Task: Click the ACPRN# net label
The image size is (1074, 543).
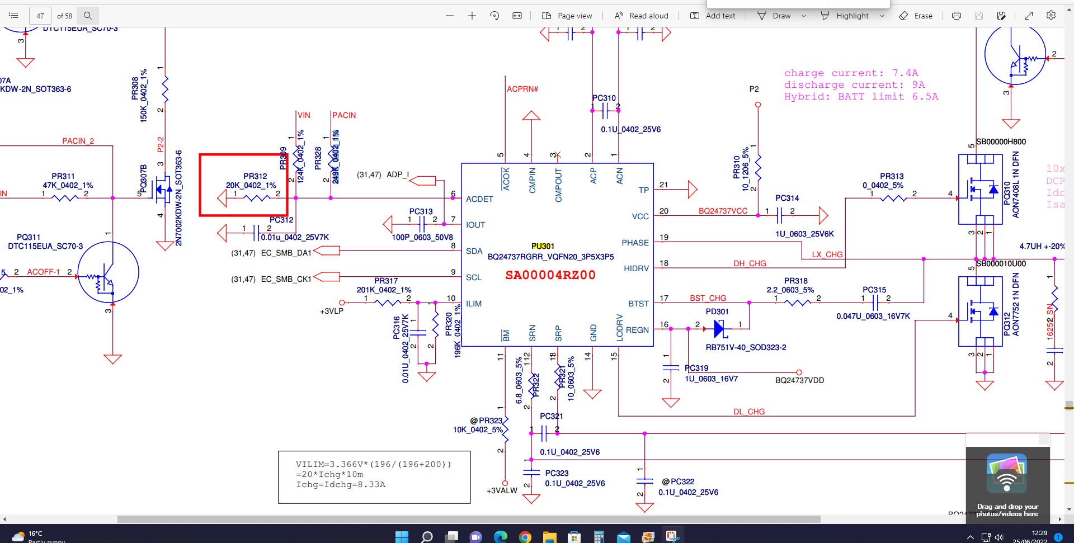Action: pos(522,89)
